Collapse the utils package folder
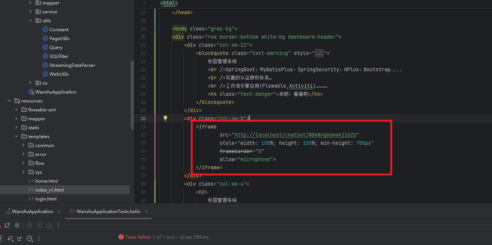The height and width of the screenshot is (245, 492). click(31, 21)
